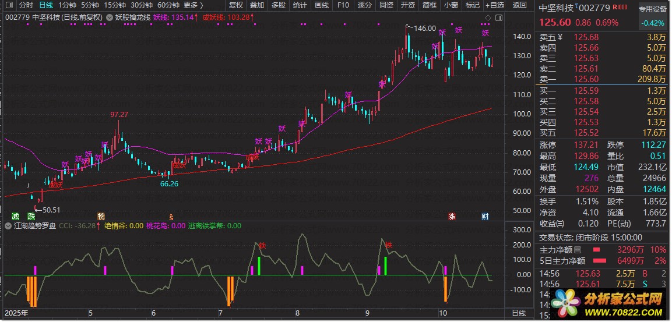
Task: Click the green 减 event marker
Action: coord(15,216)
